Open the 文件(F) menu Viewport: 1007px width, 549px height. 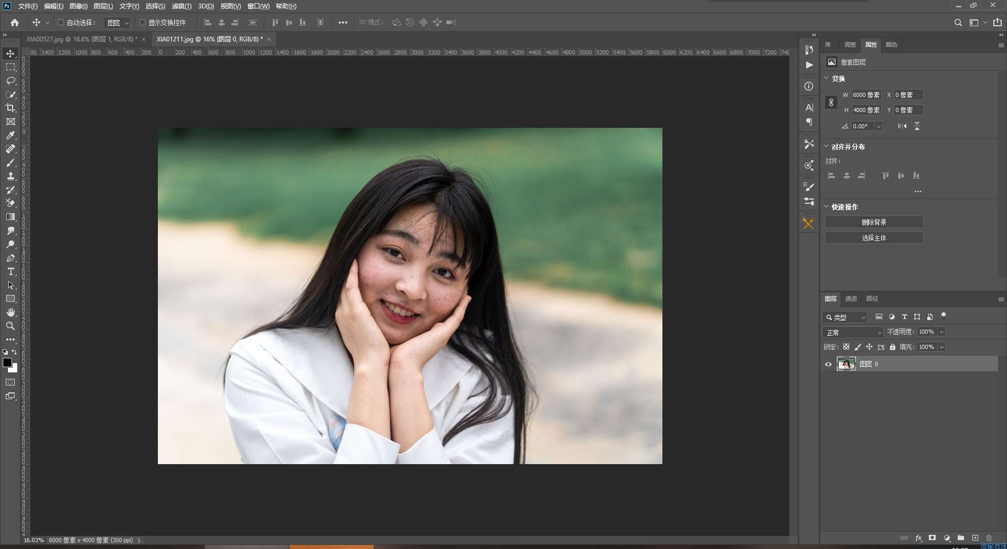pos(28,6)
